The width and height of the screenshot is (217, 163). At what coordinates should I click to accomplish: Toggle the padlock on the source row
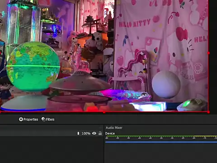(x=100, y=133)
